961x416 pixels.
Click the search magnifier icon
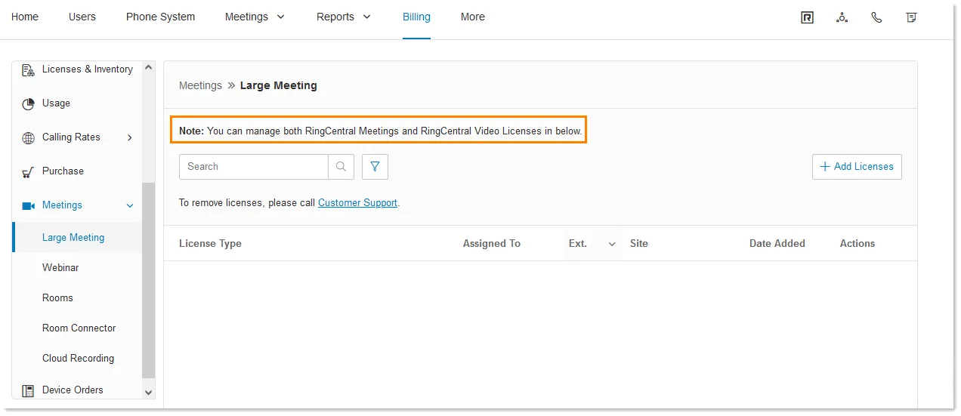[x=341, y=167]
